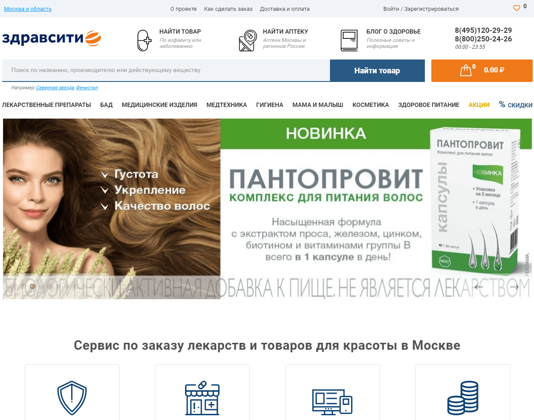Click the product search input field
The image size is (534, 420).
(166, 70)
